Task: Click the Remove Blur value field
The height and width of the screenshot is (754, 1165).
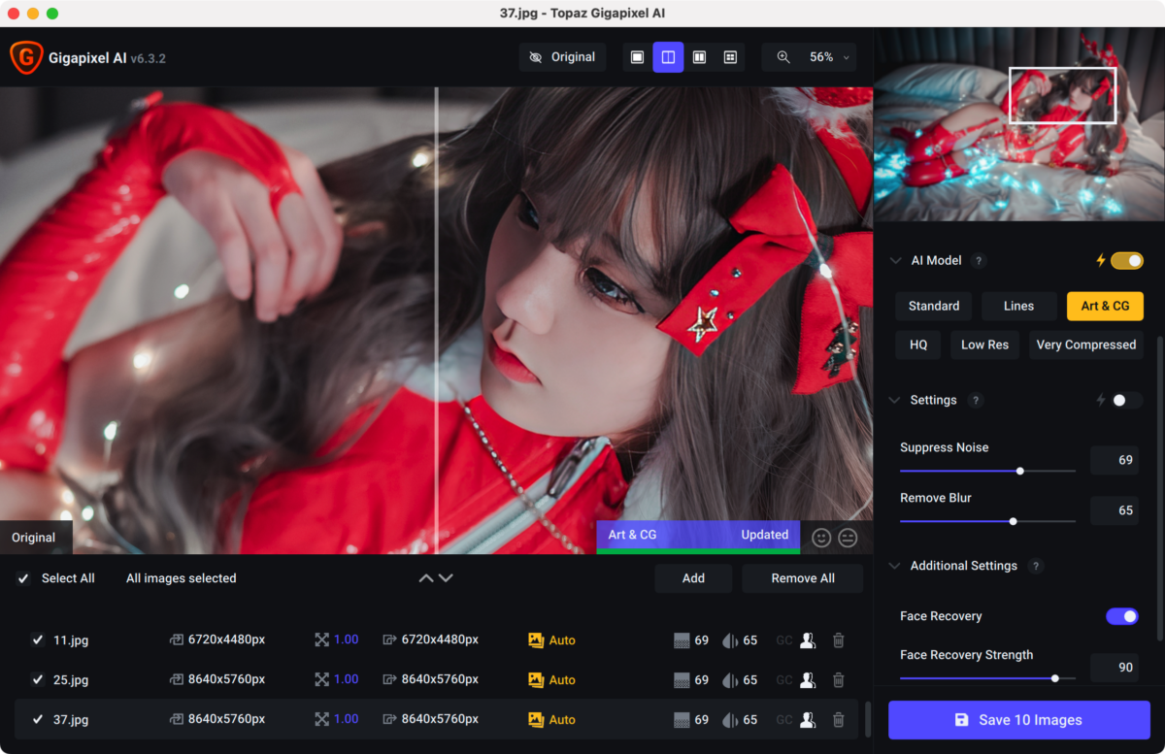Action: (1115, 510)
